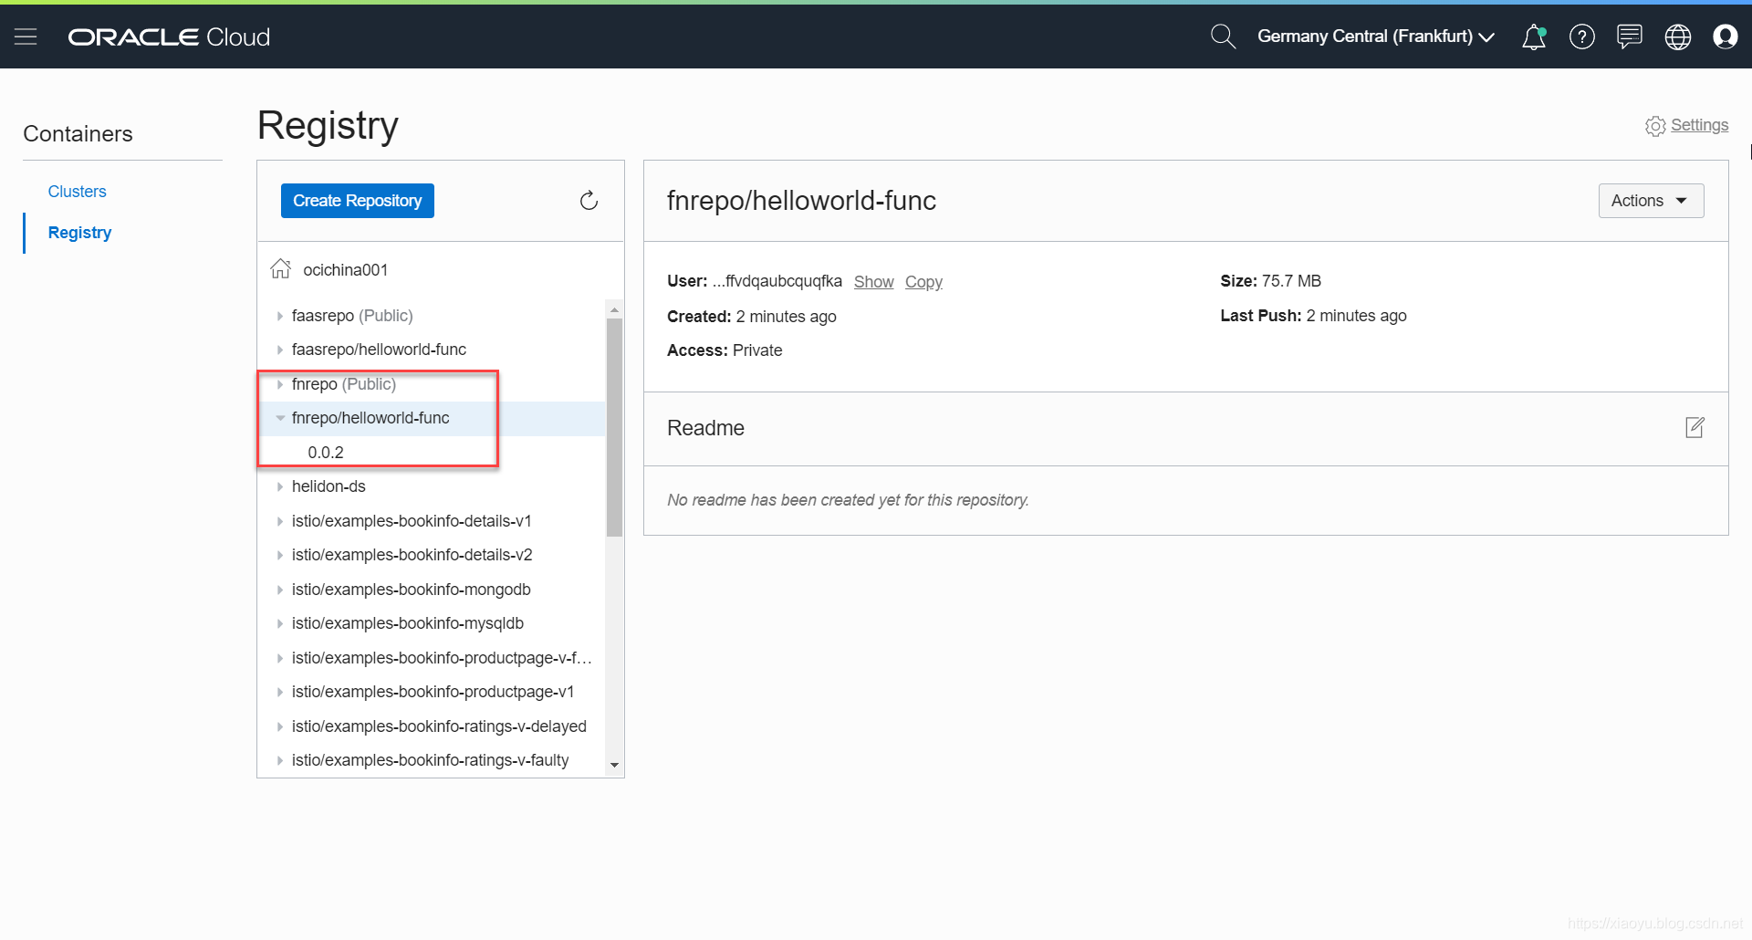Select istio/examples-bookinfo-productpage-v1 repository
The image size is (1752, 940).
433,692
